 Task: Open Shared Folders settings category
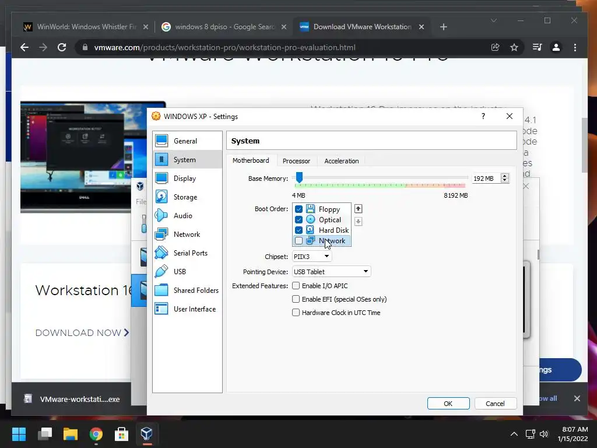[187, 290]
